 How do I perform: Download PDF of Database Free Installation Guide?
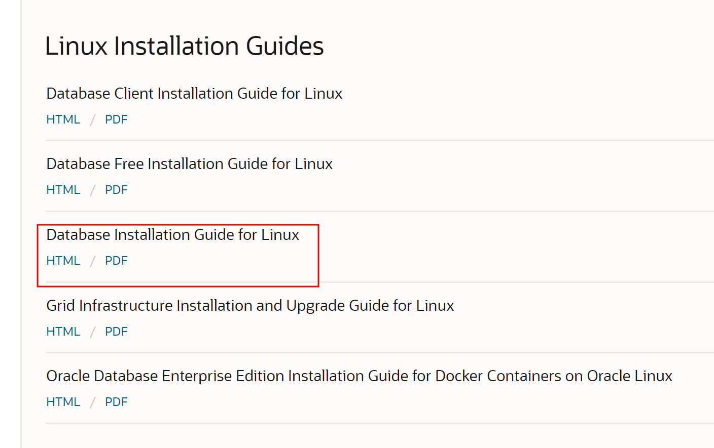116,190
